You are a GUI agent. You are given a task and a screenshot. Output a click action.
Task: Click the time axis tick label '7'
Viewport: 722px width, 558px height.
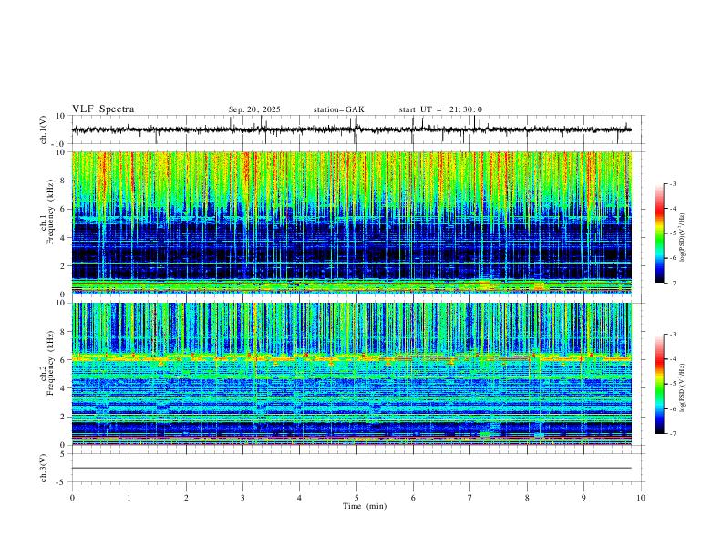coord(470,498)
